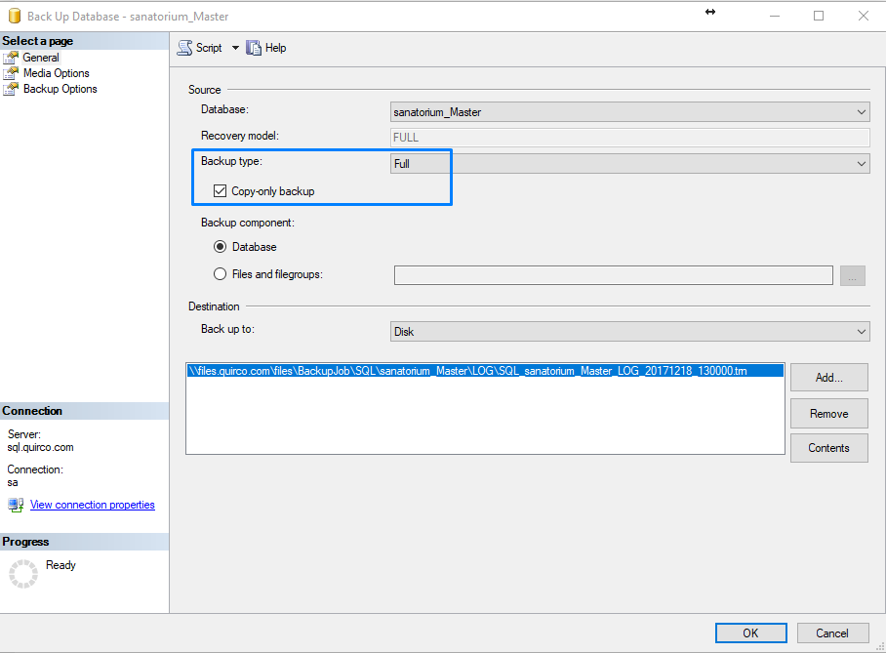Click the database icon in title bar
The image size is (886, 653).
[x=15, y=17]
